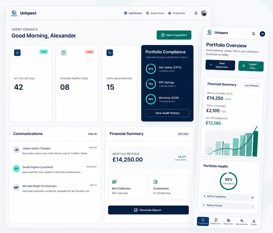Viewport: 273px width, 233px height.
Task: Open the Commission card label
Action: [x=161, y=188]
